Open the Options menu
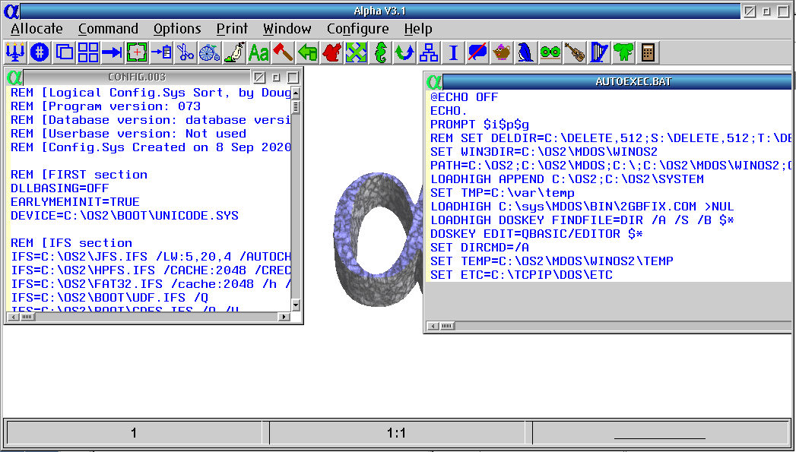 coord(177,29)
